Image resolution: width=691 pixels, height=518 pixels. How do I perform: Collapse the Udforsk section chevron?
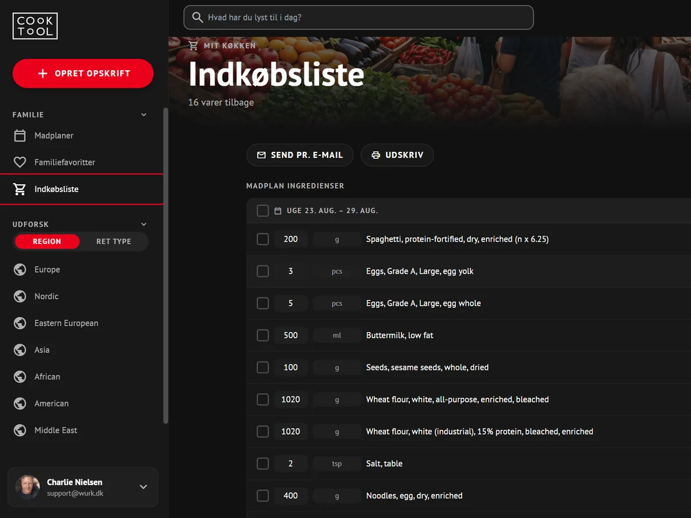point(144,224)
